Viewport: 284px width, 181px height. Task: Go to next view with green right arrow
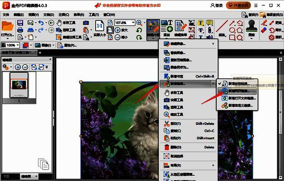(51, 30)
